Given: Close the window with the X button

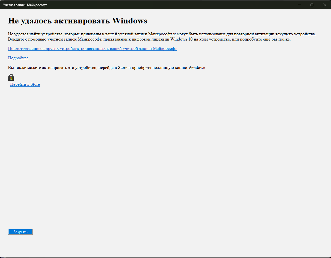Looking at the screenshot, I should (x=324, y=5).
